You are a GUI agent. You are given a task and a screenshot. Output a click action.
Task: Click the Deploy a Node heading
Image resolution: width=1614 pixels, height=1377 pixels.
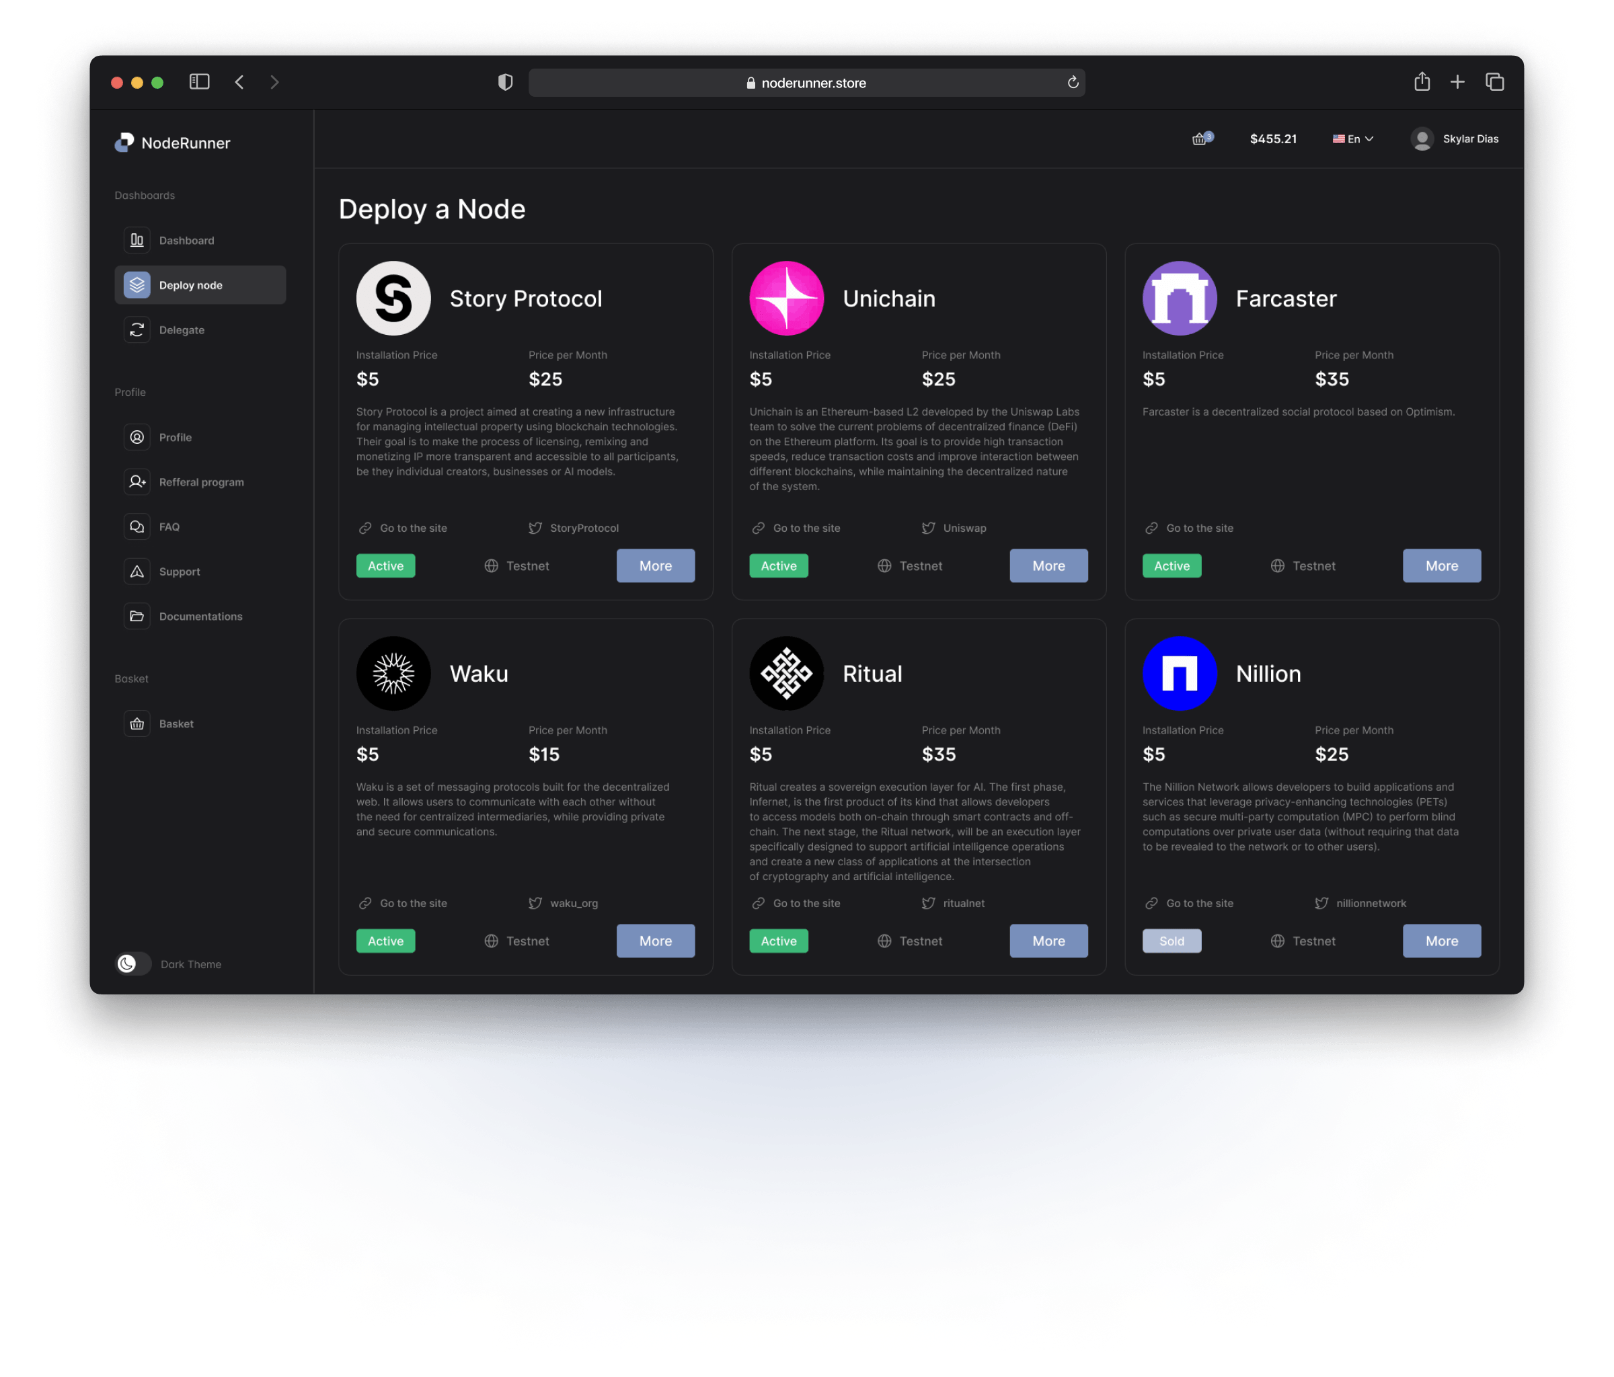click(x=432, y=208)
